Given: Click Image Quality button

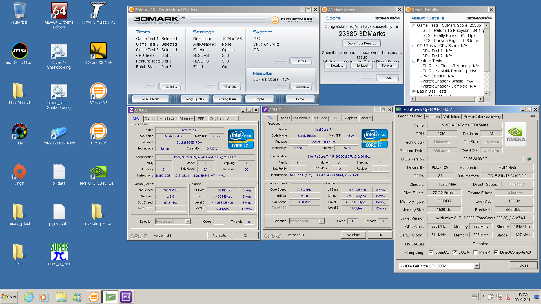Looking at the screenshot, I should [196, 99].
